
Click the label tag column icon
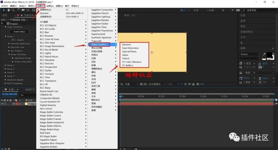[x=16, y=100]
